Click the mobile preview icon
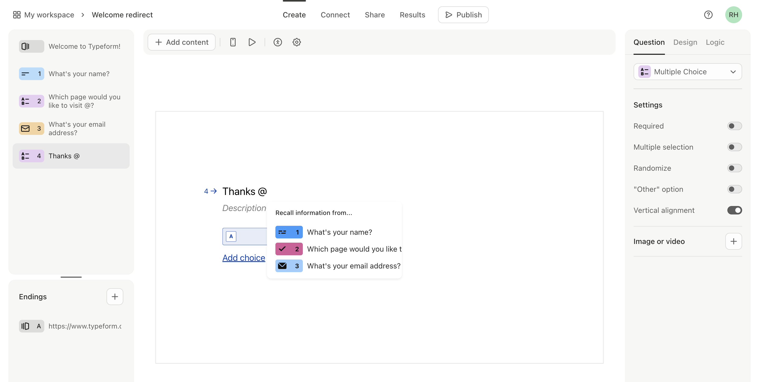 tap(233, 42)
